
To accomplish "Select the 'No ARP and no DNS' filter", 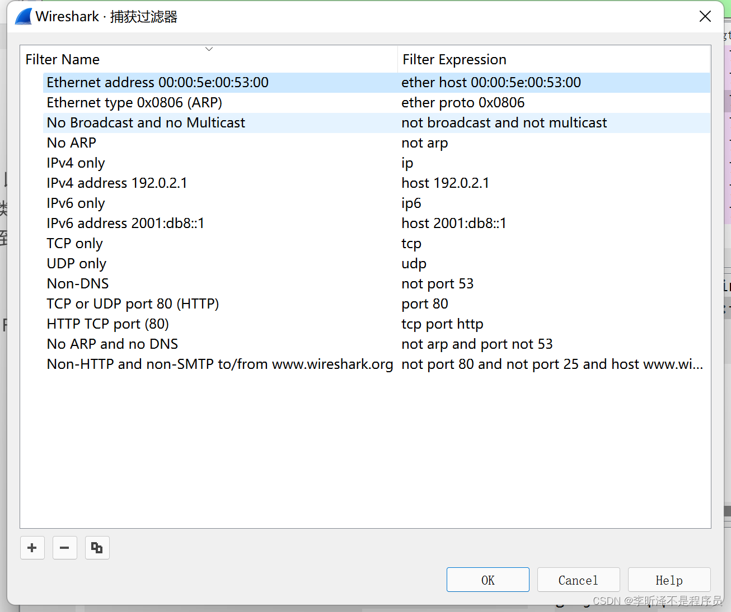I will (x=113, y=344).
